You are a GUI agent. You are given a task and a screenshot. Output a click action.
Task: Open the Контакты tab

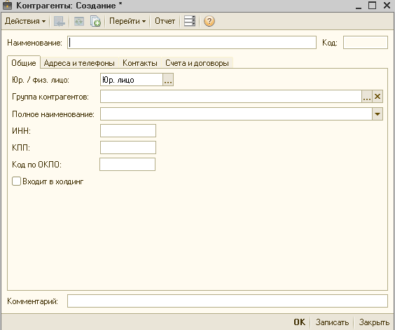[140, 63]
